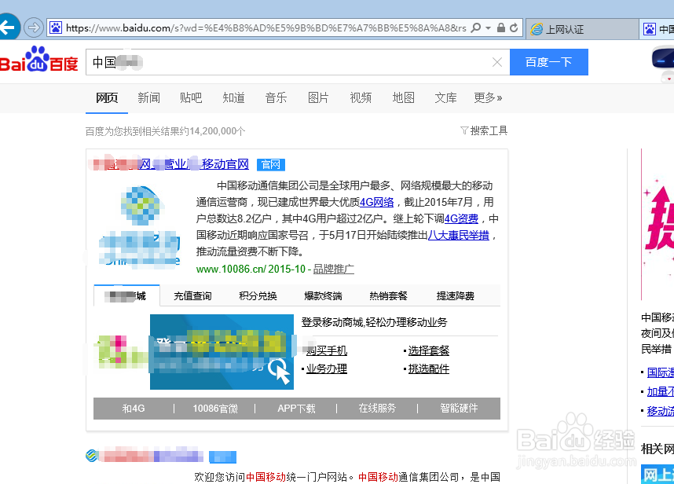Switch to the 爆款终端 tab
This screenshot has width=674, height=484.
pos(323,296)
